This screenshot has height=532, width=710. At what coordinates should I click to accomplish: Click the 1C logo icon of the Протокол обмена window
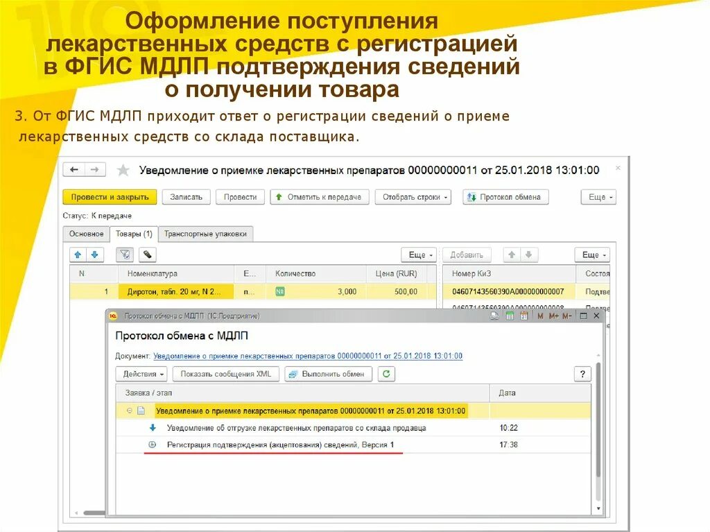click(114, 316)
